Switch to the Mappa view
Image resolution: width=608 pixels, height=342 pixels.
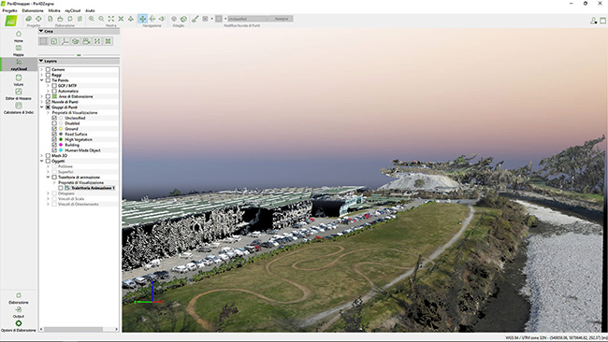(x=18, y=50)
